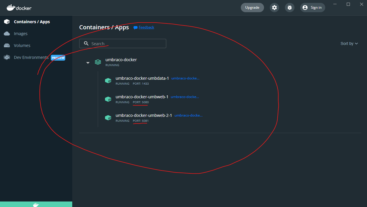Click the Volumes drive icon
Viewport: 367px width, 207px height.
coord(7,46)
